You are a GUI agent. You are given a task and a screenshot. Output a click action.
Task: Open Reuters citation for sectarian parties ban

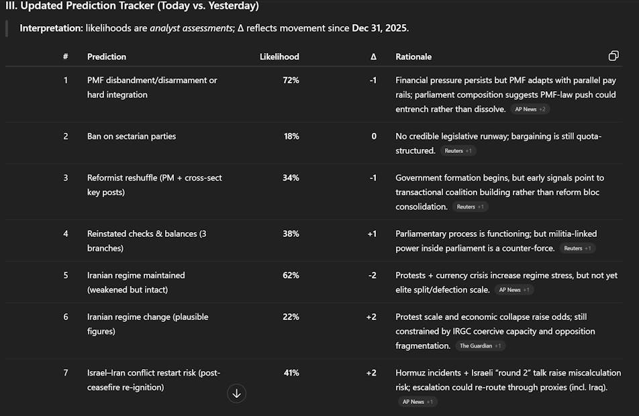tap(458, 151)
